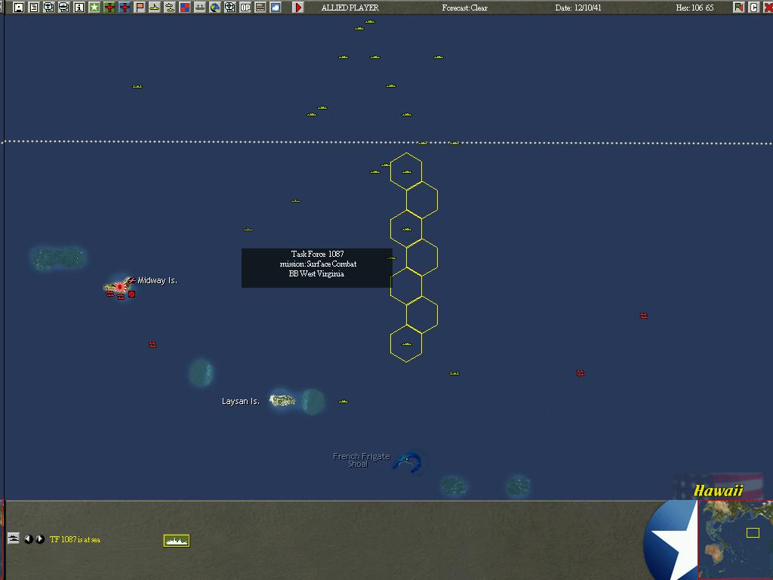Open the white star on green icon

click(x=94, y=8)
